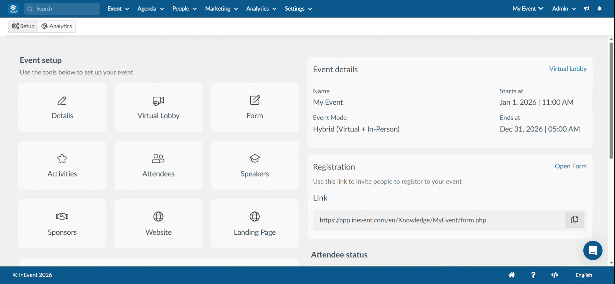Open the Speakers graduation cap tile
Image resolution: width=615 pixels, height=284 pixels.
pyautogui.click(x=255, y=165)
